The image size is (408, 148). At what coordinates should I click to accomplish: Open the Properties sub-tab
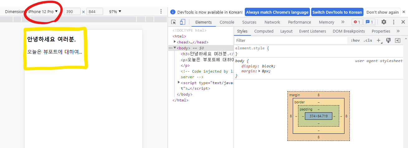tap(381, 31)
